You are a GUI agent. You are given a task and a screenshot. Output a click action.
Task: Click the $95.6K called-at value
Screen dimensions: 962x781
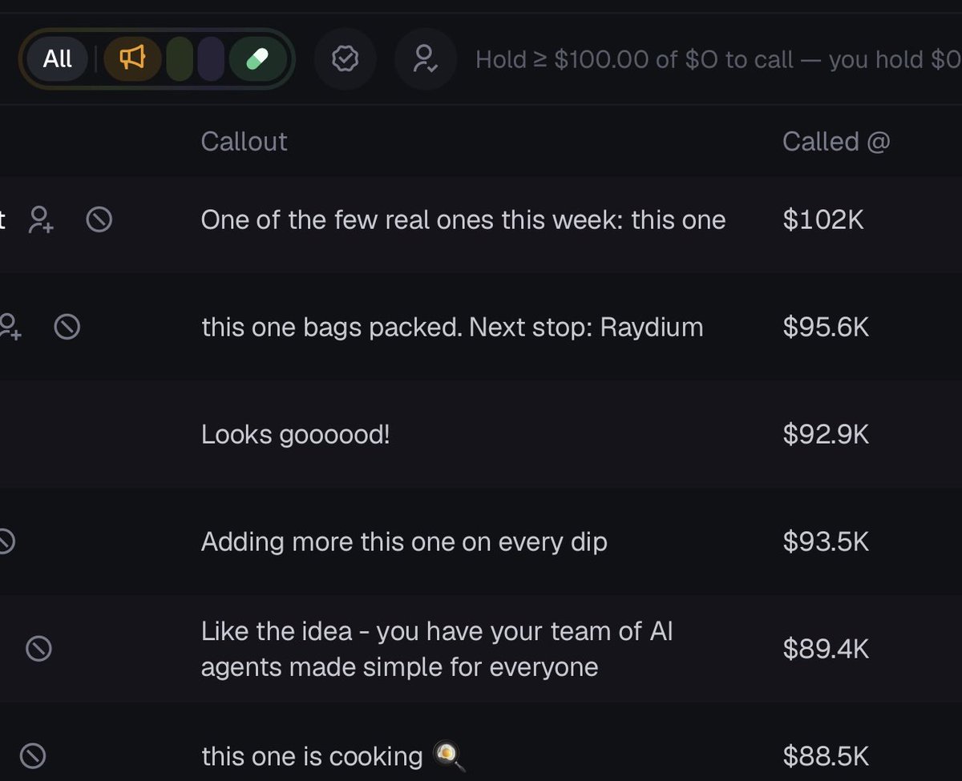(826, 327)
